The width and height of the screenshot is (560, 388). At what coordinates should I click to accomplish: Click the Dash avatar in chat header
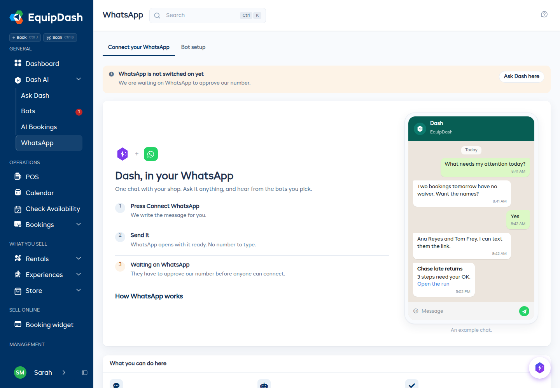(x=420, y=129)
